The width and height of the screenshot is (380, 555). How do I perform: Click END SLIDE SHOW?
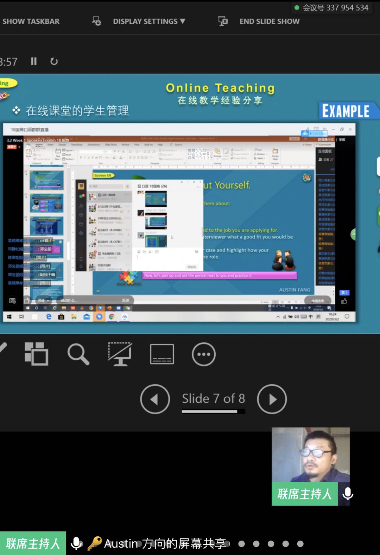tap(269, 22)
